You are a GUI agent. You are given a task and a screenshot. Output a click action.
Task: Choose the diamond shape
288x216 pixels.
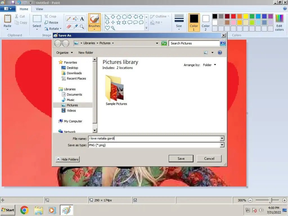[113, 17]
